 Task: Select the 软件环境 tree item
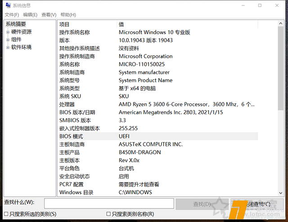pos(21,47)
